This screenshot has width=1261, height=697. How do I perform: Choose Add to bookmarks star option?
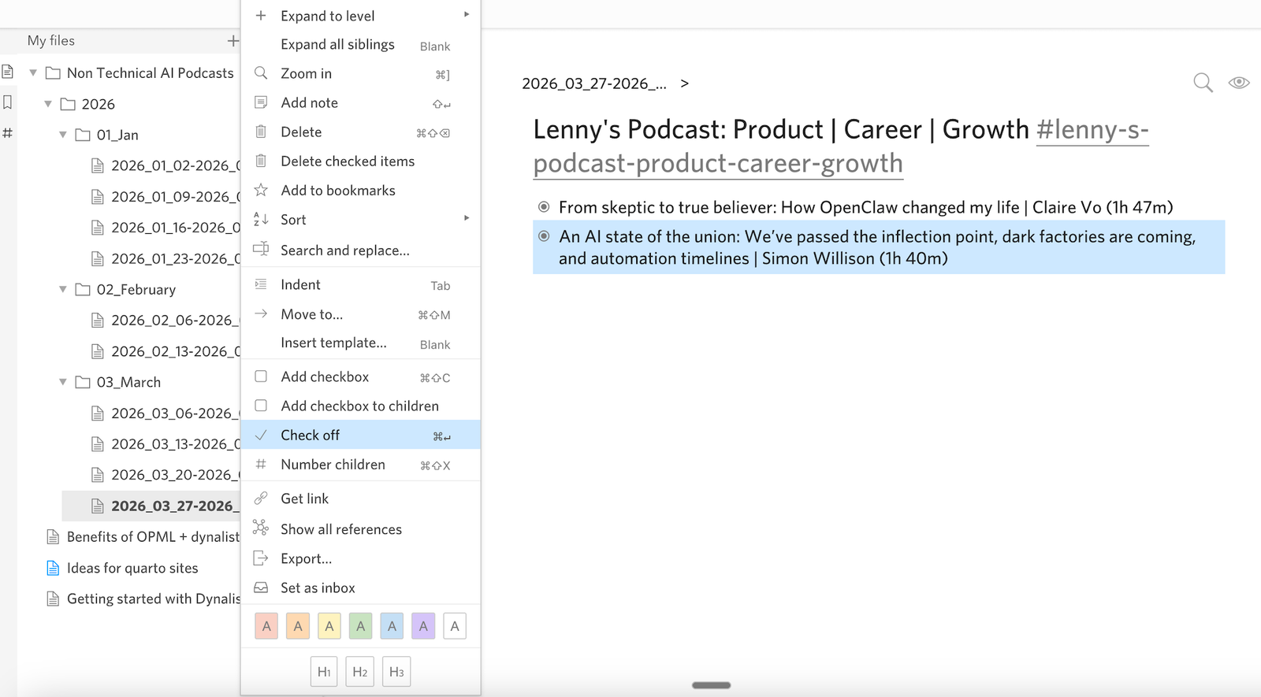(x=337, y=191)
